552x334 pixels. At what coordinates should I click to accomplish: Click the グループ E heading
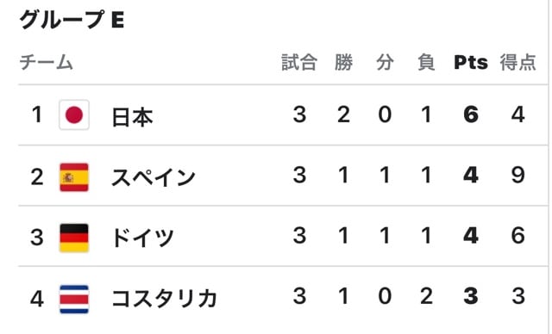tap(72, 19)
